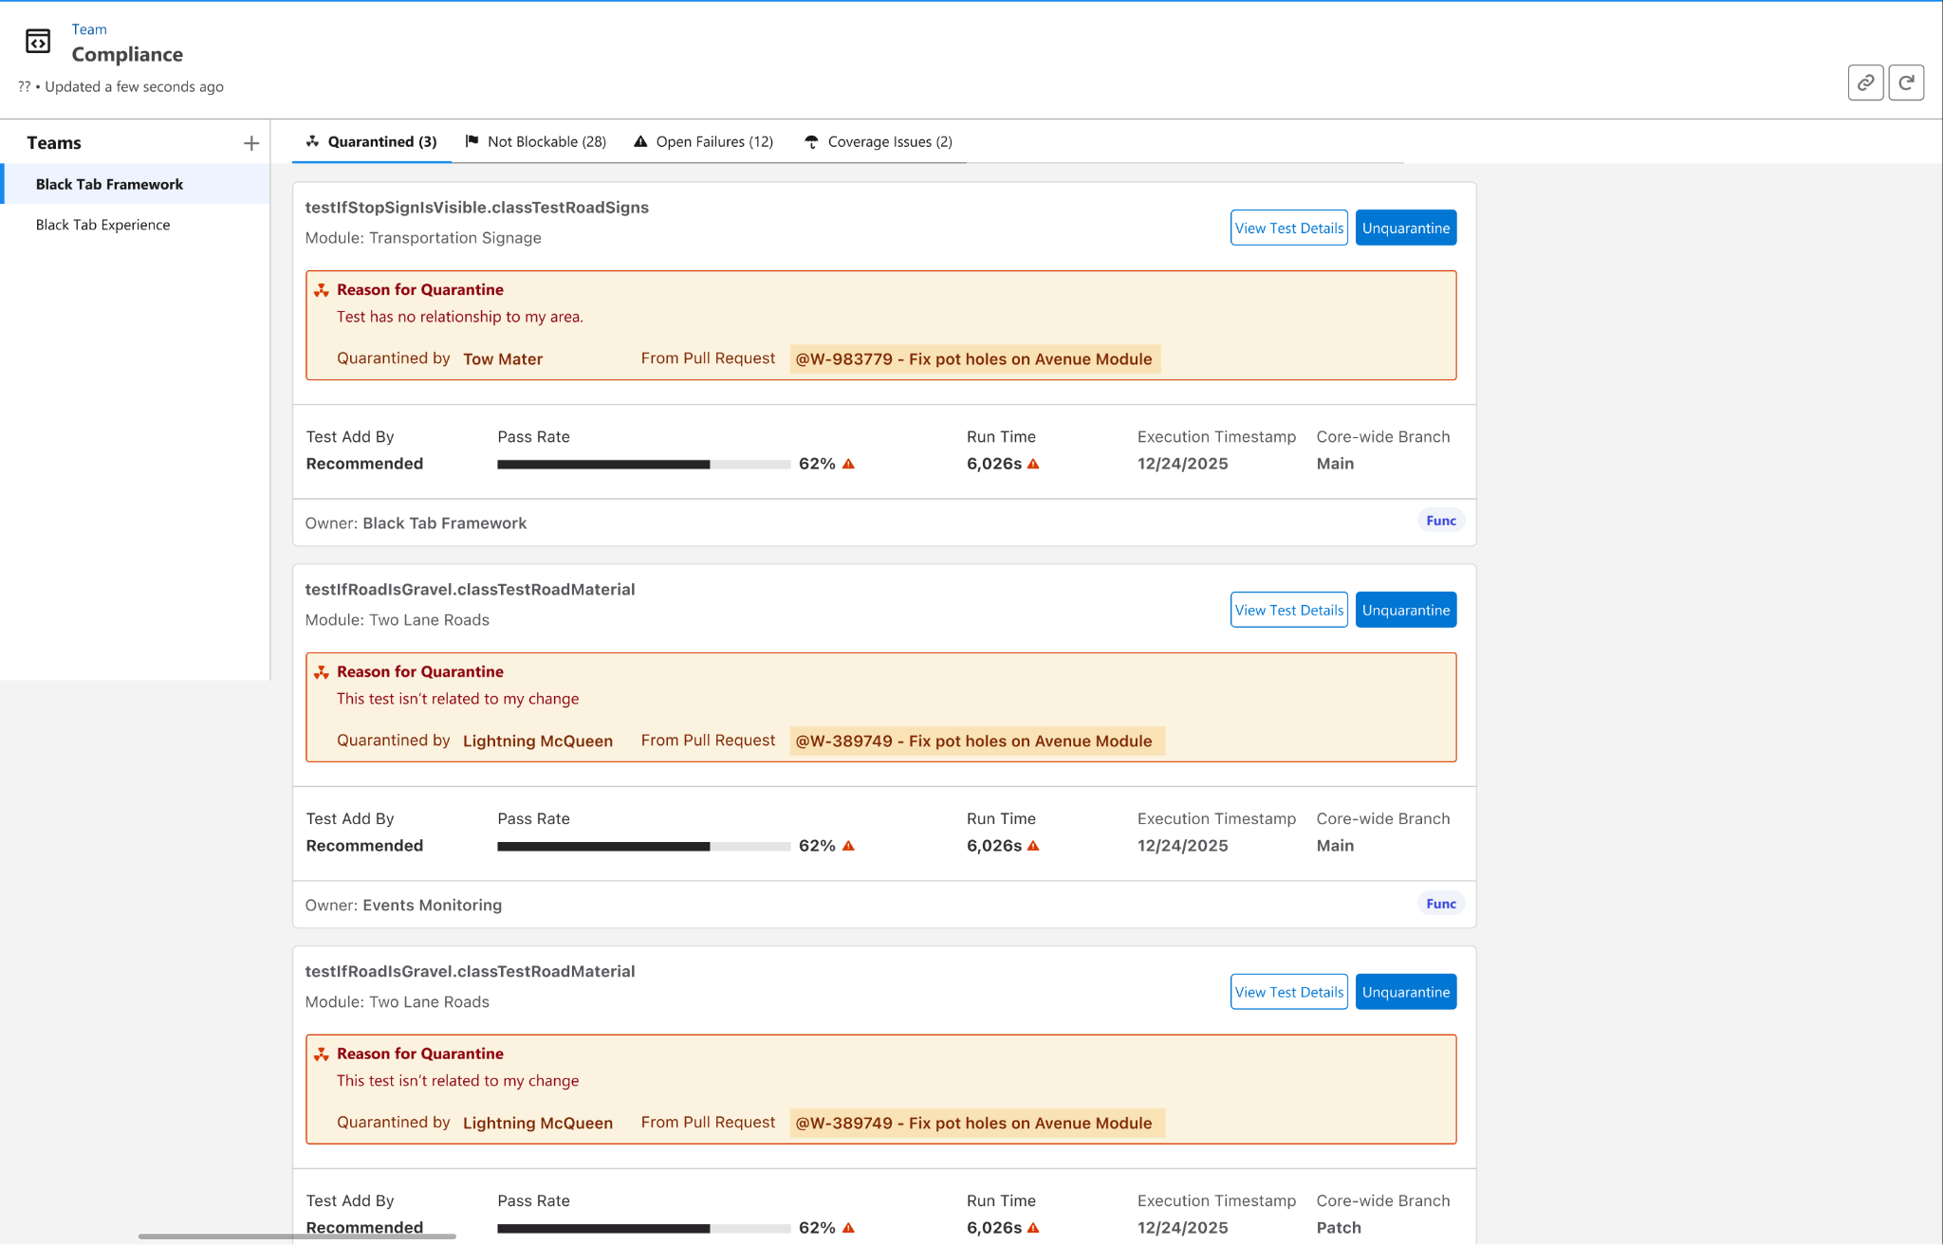Click Func badge in Black Tab Framework card

tap(1441, 521)
